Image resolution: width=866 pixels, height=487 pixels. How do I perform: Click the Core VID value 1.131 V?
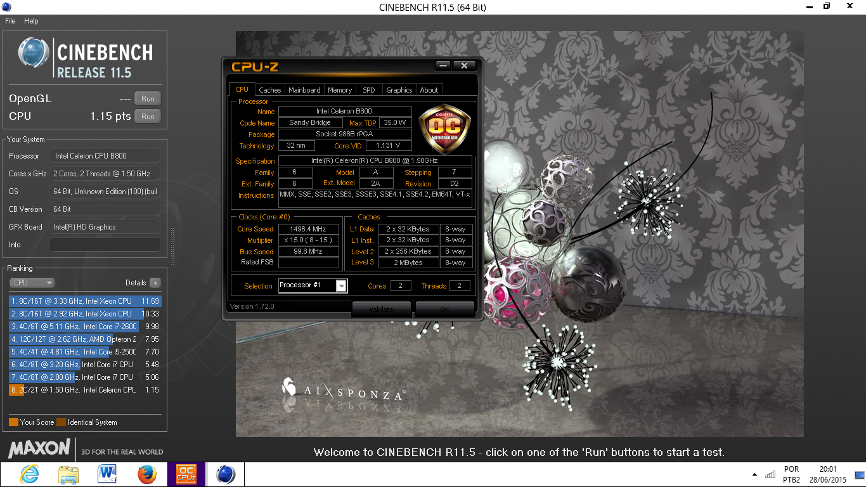pos(389,146)
